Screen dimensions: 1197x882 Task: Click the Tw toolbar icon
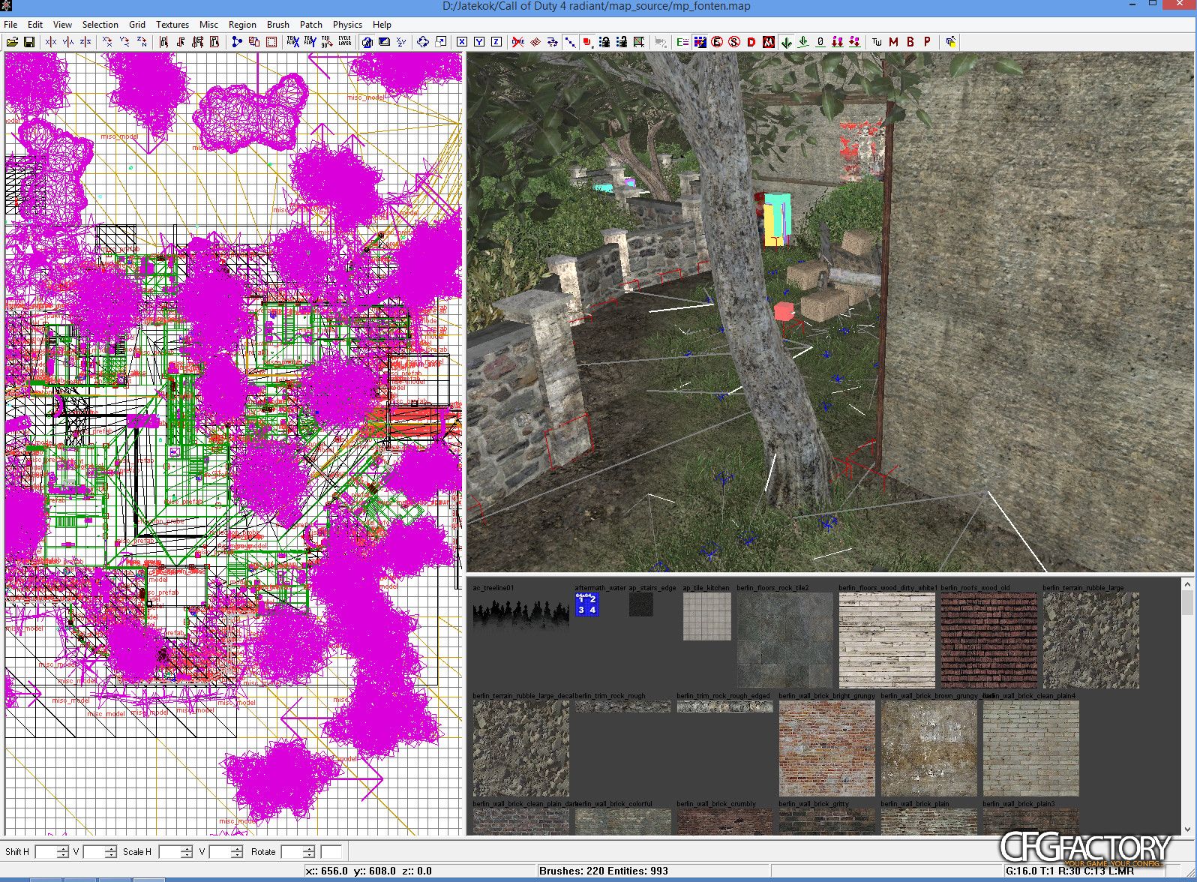(x=876, y=42)
